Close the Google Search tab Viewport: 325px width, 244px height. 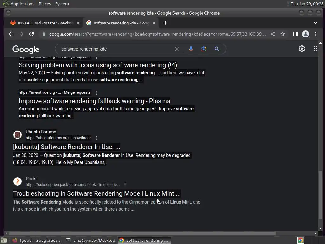click(x=154, y=23)
